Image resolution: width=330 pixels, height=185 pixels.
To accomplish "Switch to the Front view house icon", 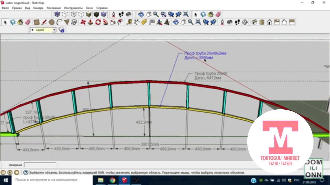I will click(x=269, y=22).
